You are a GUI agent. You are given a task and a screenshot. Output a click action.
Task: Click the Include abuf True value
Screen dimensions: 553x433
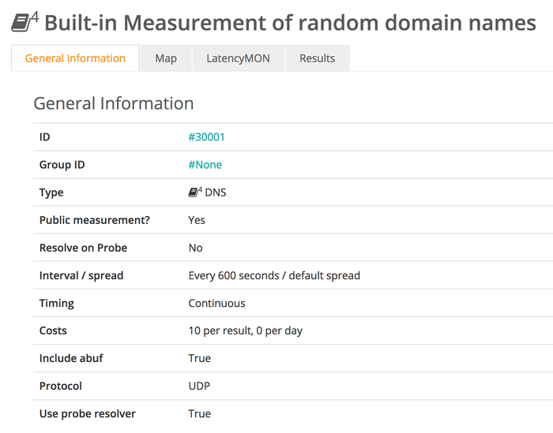199,358
